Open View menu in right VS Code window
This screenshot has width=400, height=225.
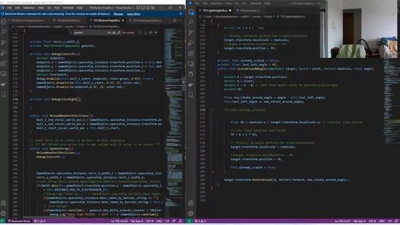click(228, 3)
